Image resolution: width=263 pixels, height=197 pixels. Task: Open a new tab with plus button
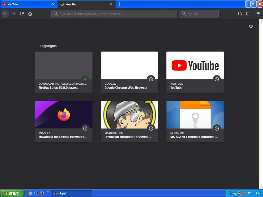(120, 4)
